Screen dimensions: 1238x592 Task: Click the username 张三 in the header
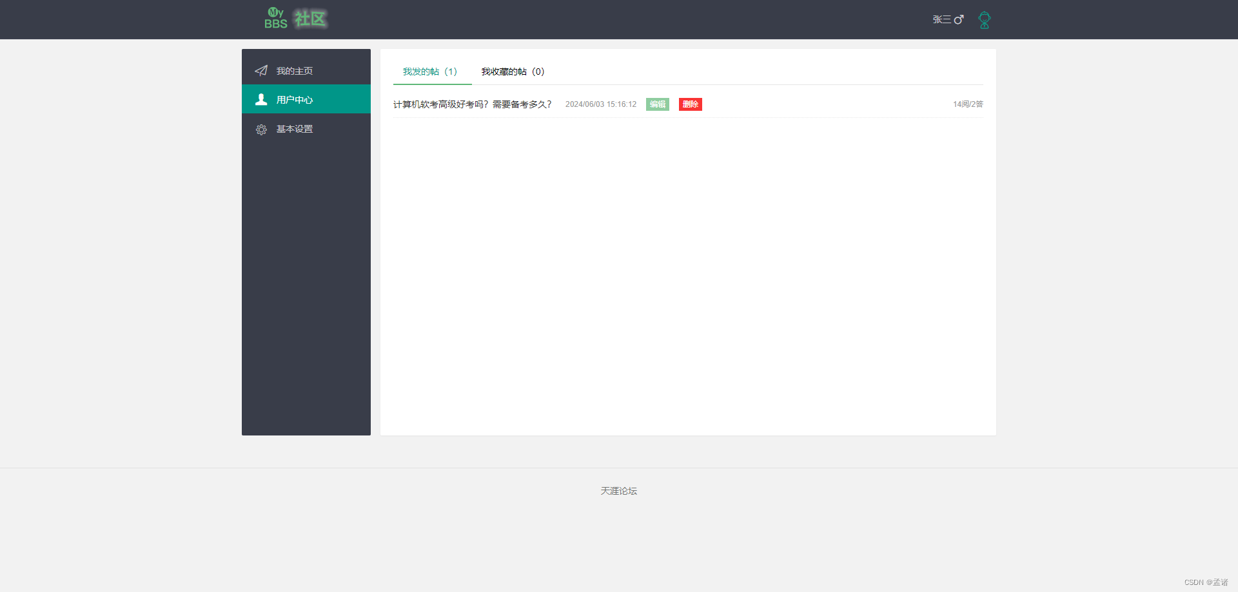point(941,20)
